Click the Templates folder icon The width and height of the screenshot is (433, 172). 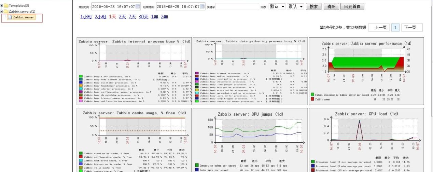(x=6, y=6)
